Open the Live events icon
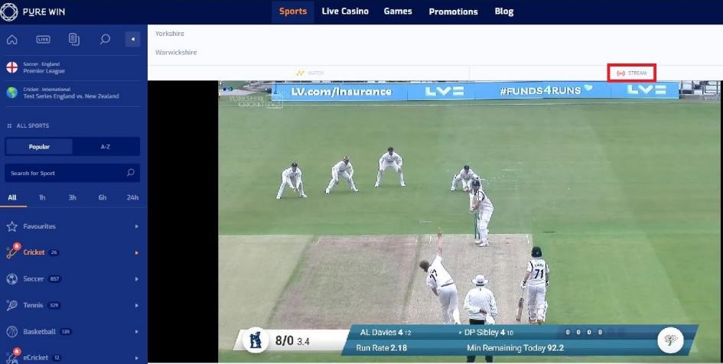723x364 pixels. point(43,39)
